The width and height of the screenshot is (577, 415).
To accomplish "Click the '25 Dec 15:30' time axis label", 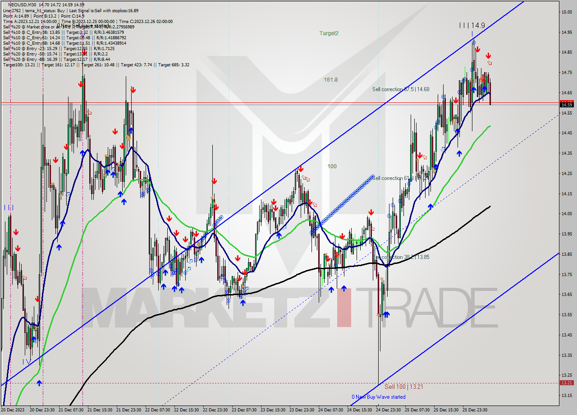I will pos(446,410).
